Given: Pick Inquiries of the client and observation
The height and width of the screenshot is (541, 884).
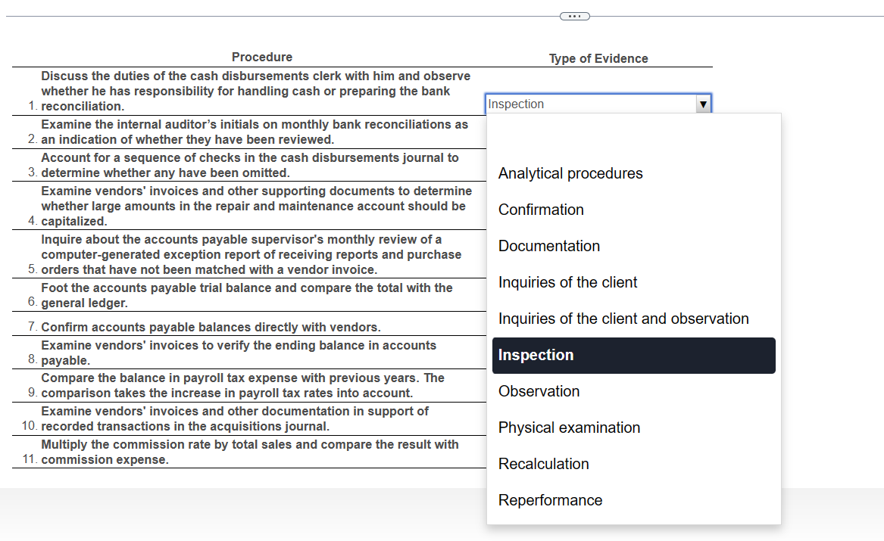Looking at the screenshot, I should coord(623,319).
